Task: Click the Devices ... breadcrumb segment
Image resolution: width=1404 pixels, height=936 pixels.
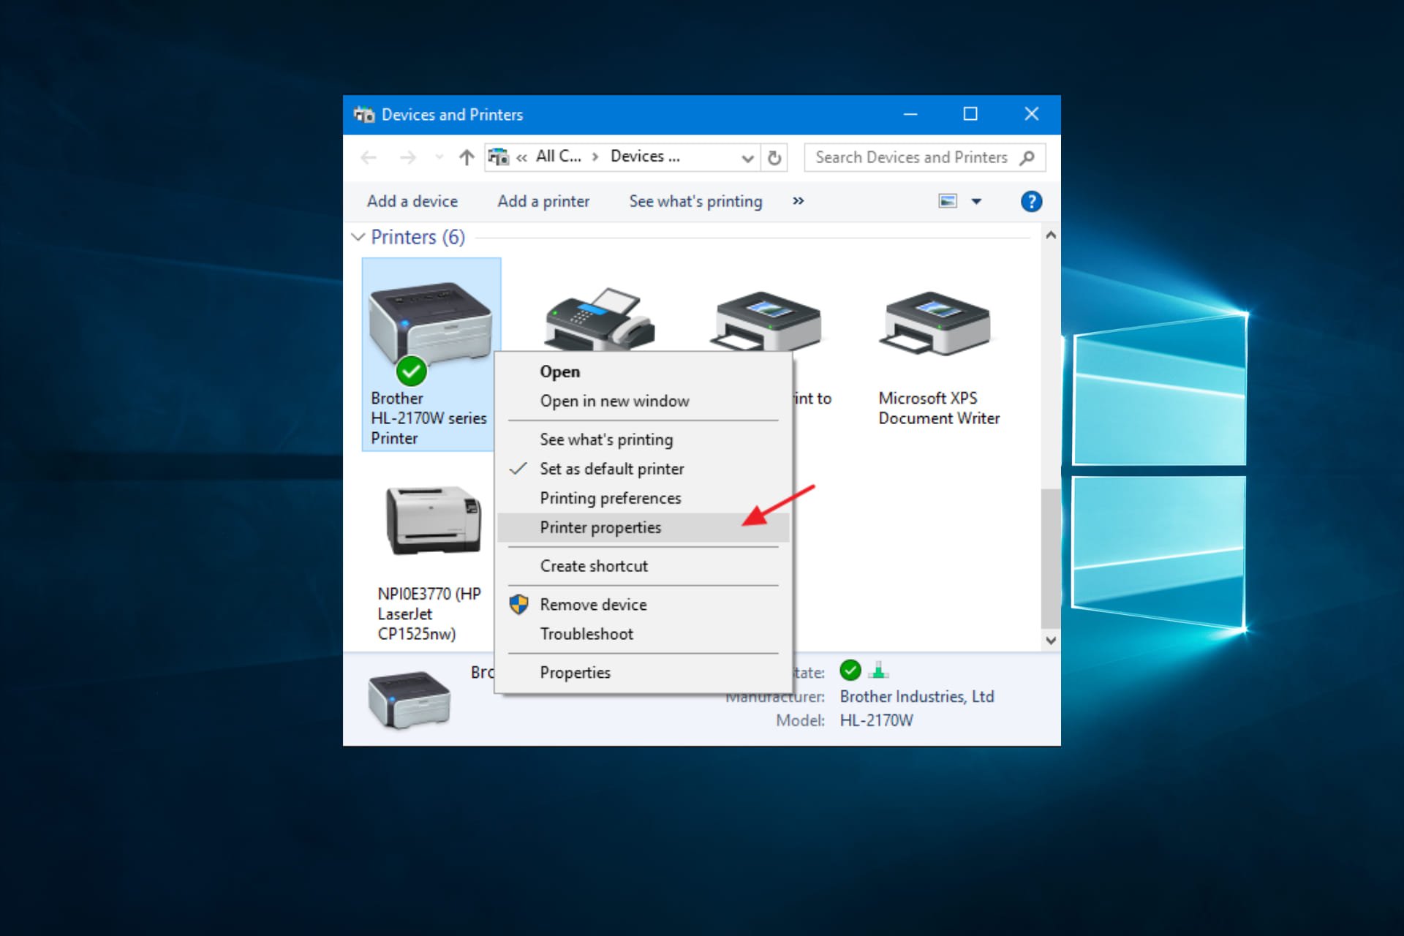Action: tap(645, 156)
